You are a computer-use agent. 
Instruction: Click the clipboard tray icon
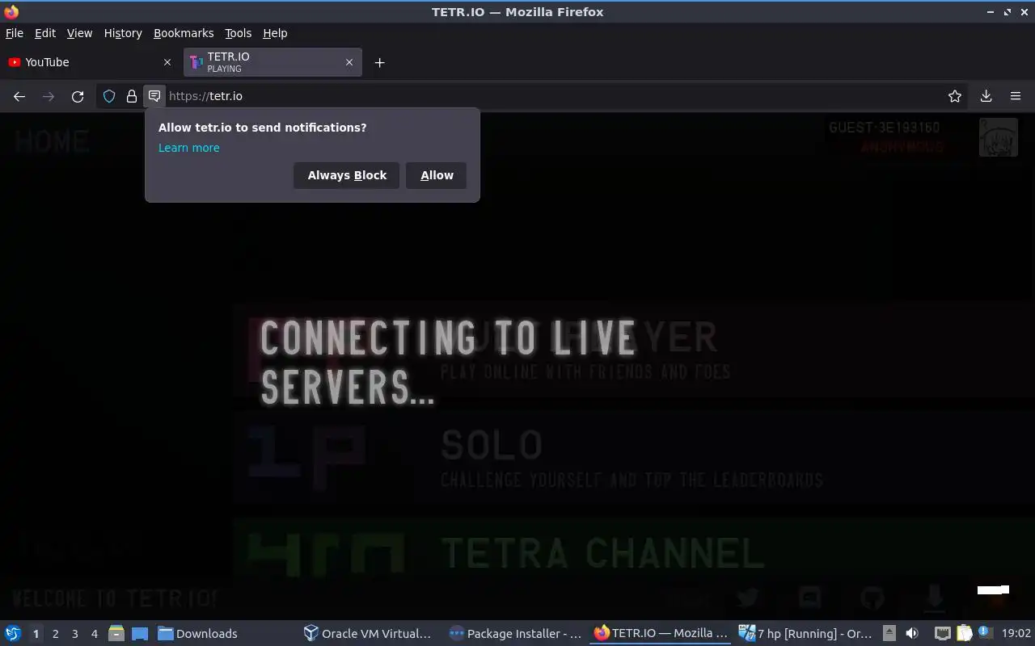964,634
